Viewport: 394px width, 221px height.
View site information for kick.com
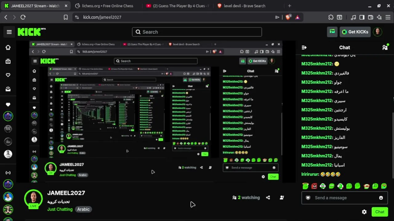[x=77, y=17]
